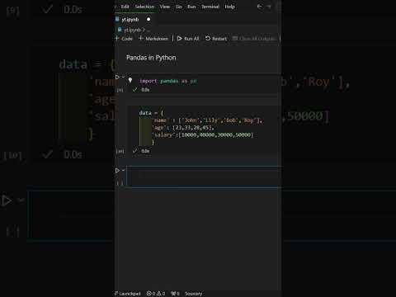Clear All Outputs in the notebook
396x297 pixels.
point(253,39)
